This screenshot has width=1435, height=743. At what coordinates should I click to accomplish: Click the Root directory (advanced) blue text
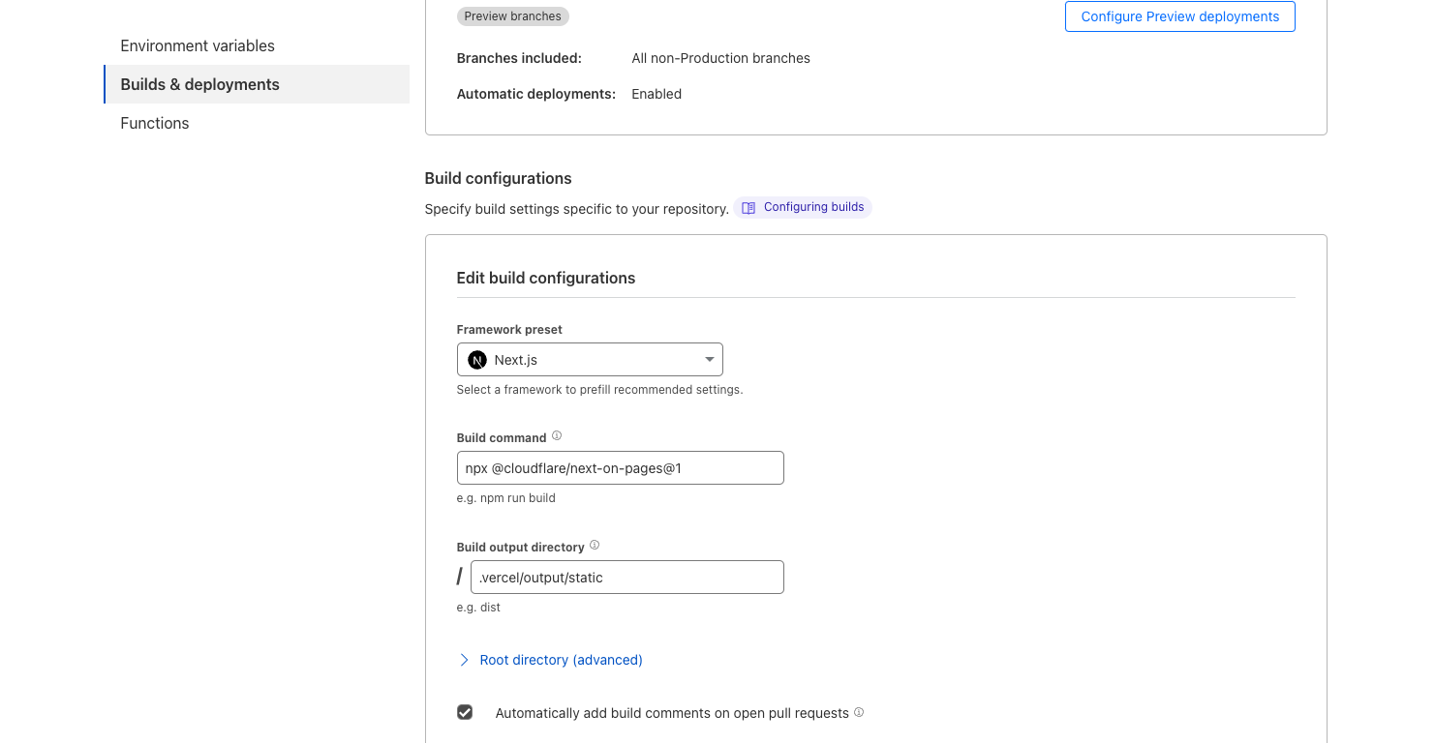(x=561, y=659)
